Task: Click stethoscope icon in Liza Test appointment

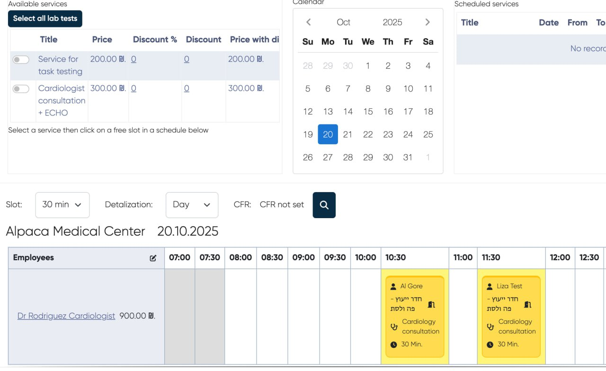Action: (490, 327)
